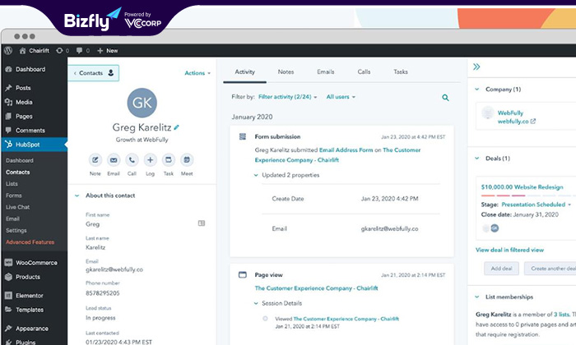576x345 pixels.
Task: Collapse About this contact section
Action: tap(77, 195)
